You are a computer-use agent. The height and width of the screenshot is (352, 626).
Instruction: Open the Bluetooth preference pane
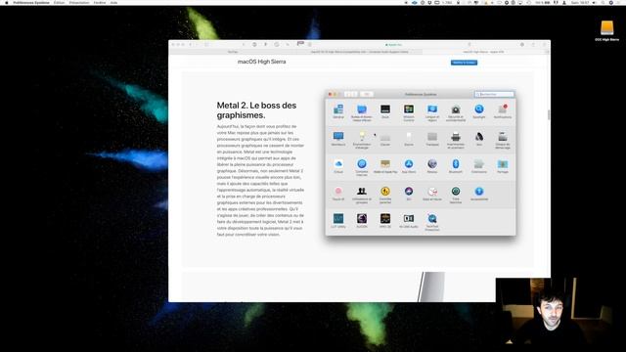[456, 166]
